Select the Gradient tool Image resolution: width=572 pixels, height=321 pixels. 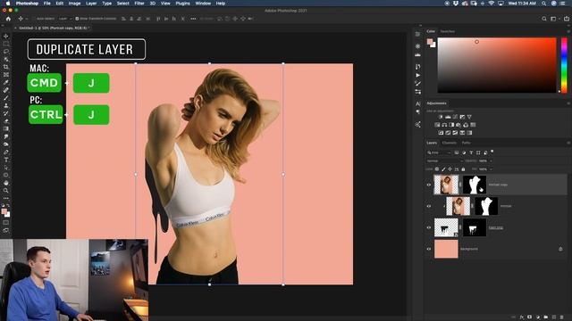point(6,128)
